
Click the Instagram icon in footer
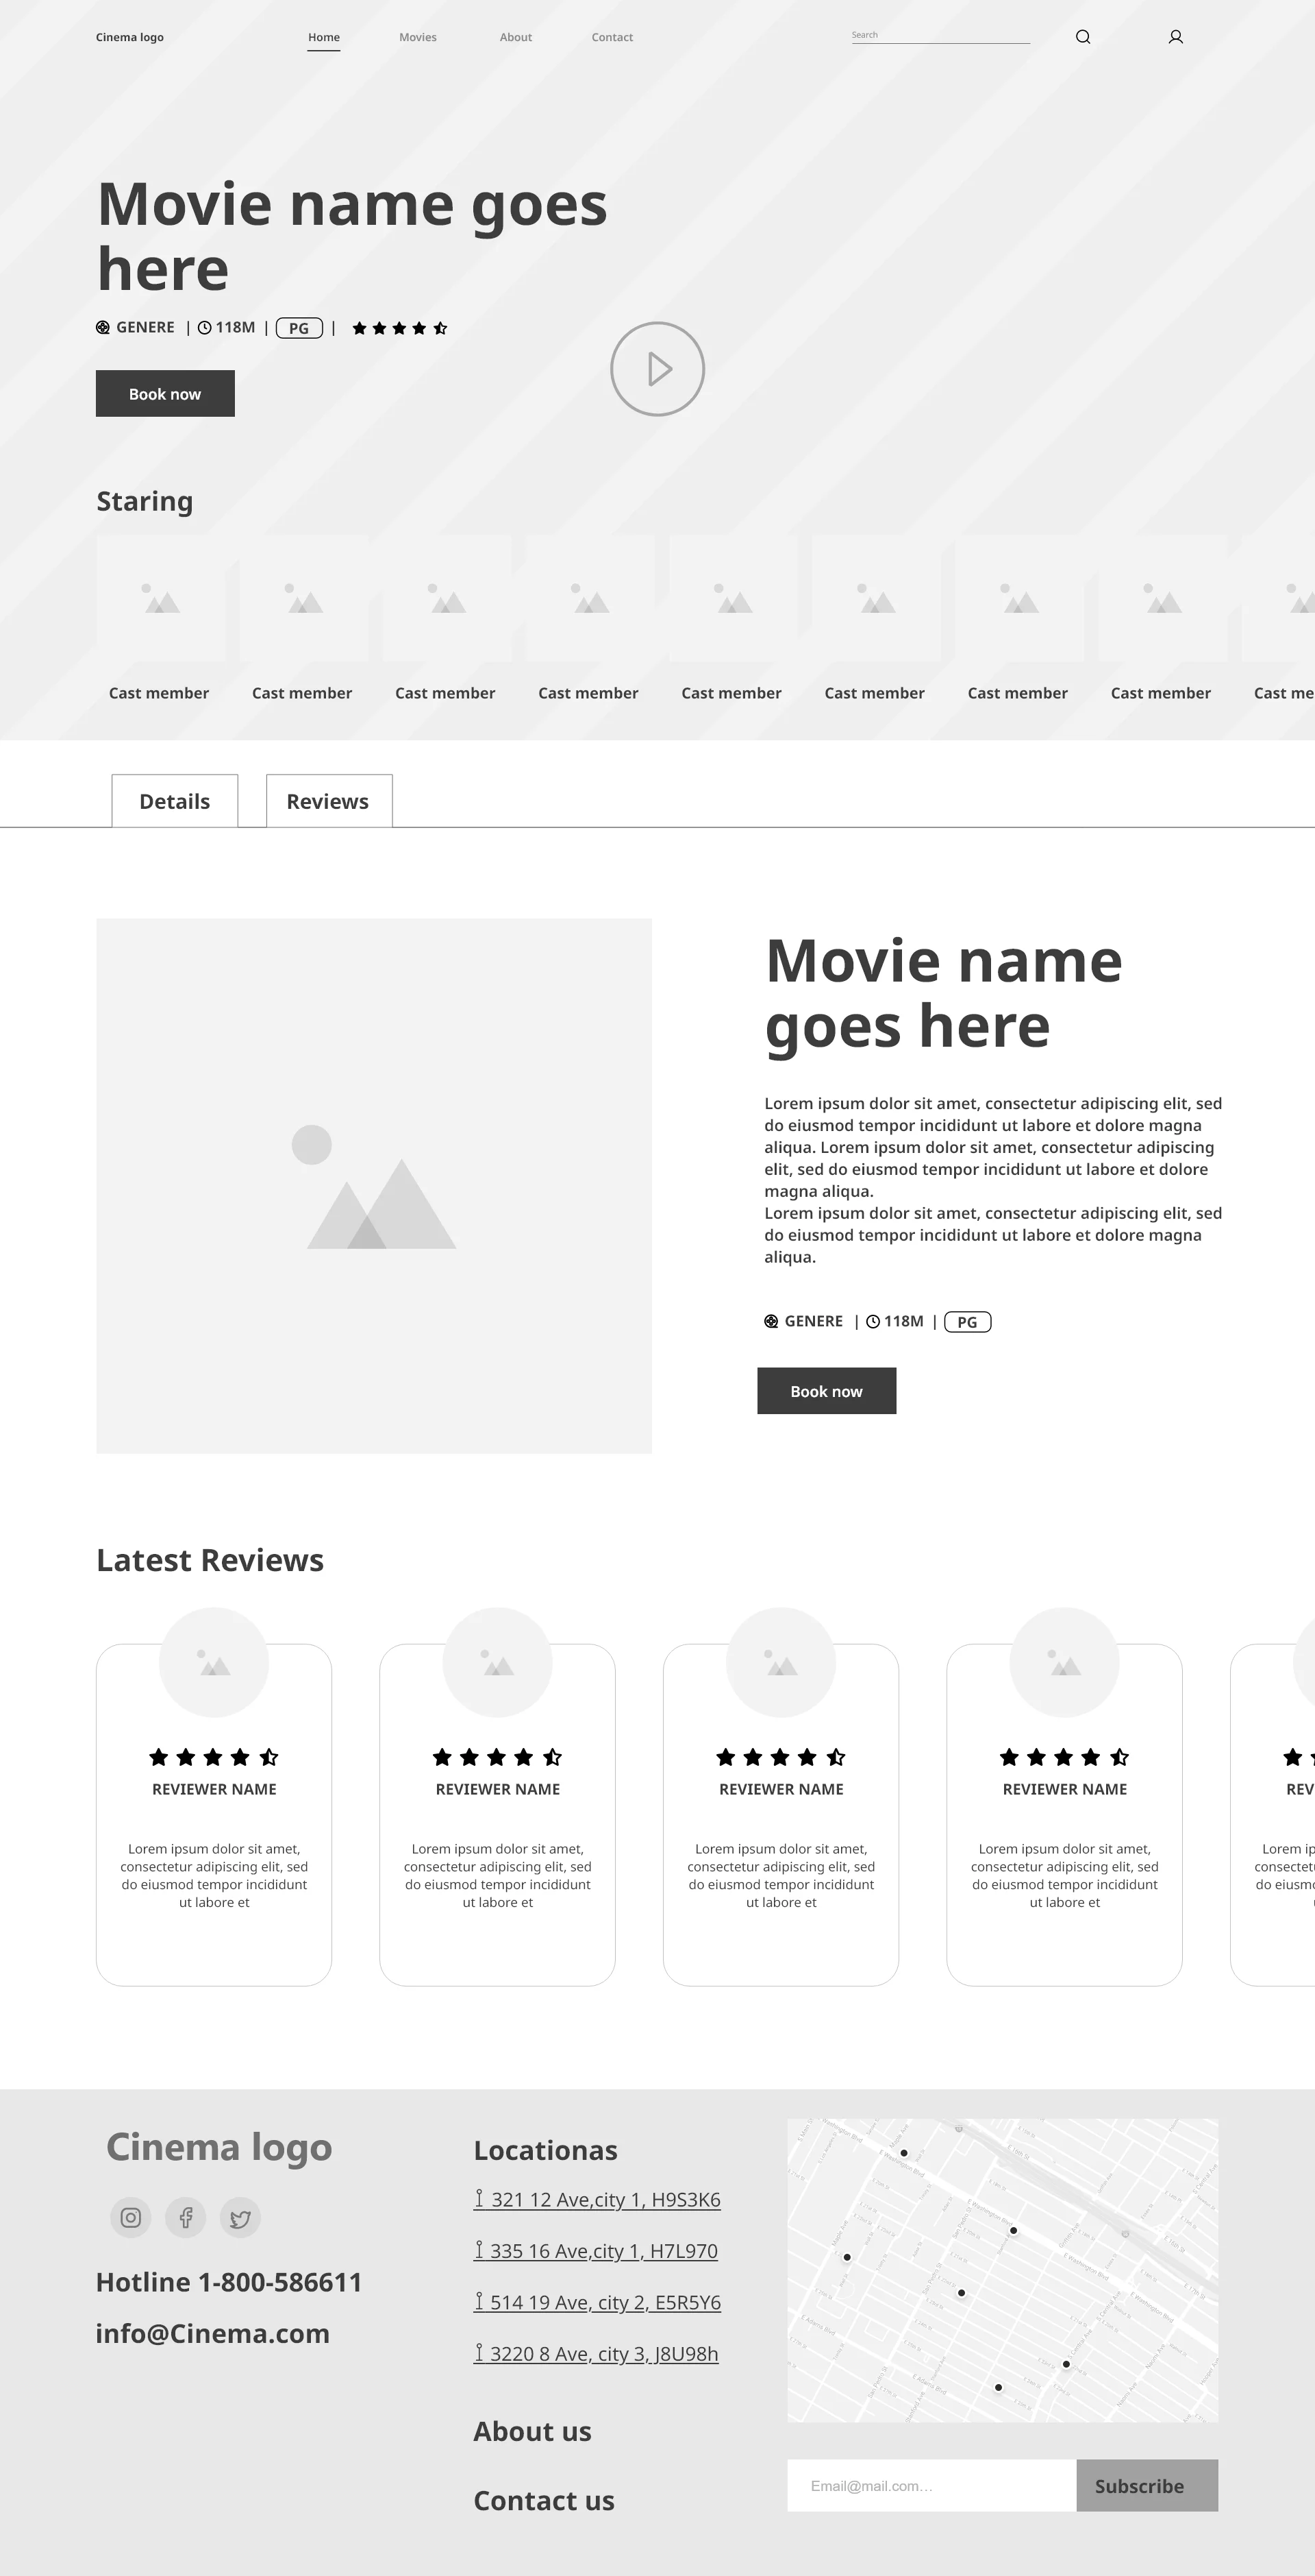pos(131,2218)
